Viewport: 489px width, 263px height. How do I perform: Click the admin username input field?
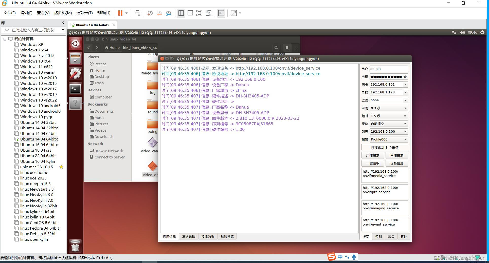pyautogui.click(x=389, y=69)
